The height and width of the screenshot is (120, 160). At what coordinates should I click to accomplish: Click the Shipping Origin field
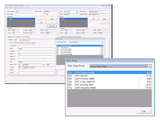tap(99, 14)
